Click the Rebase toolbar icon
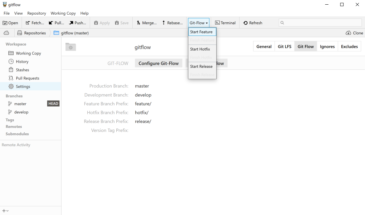Screen dimensions: 365x215 [x=172, y=23]
